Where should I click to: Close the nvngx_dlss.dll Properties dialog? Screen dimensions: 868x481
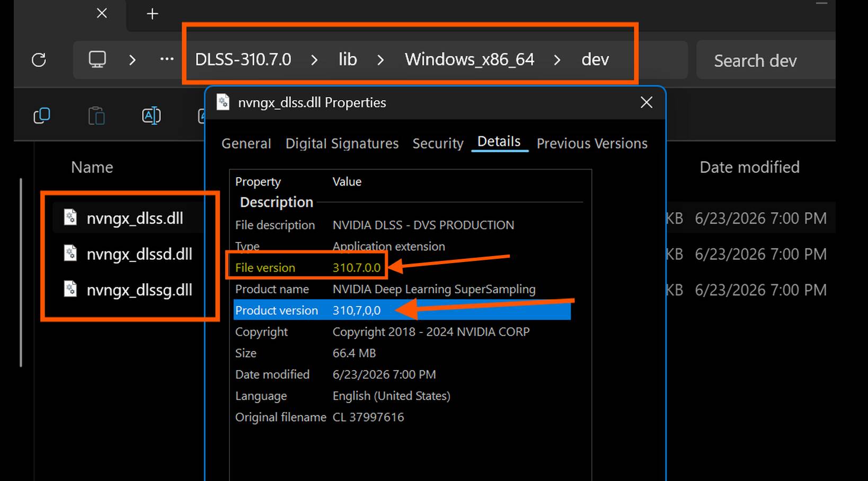(646, 102)
